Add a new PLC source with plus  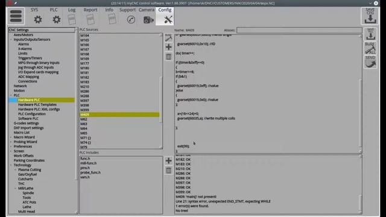pos(169,47)
